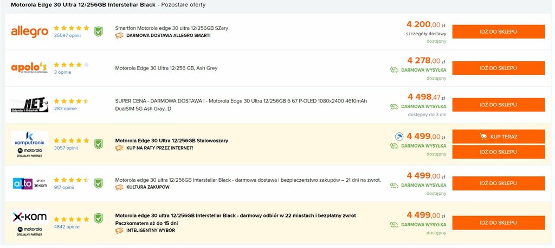Click megaphone icon beside INTELIGENTNY WYBÓR
Viewport: 555px width, 248px height.
click(x=119, y=230)
